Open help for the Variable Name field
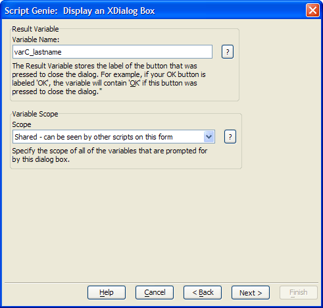The height and width of the screenshot is (308, 323). [x=228, y=52]
